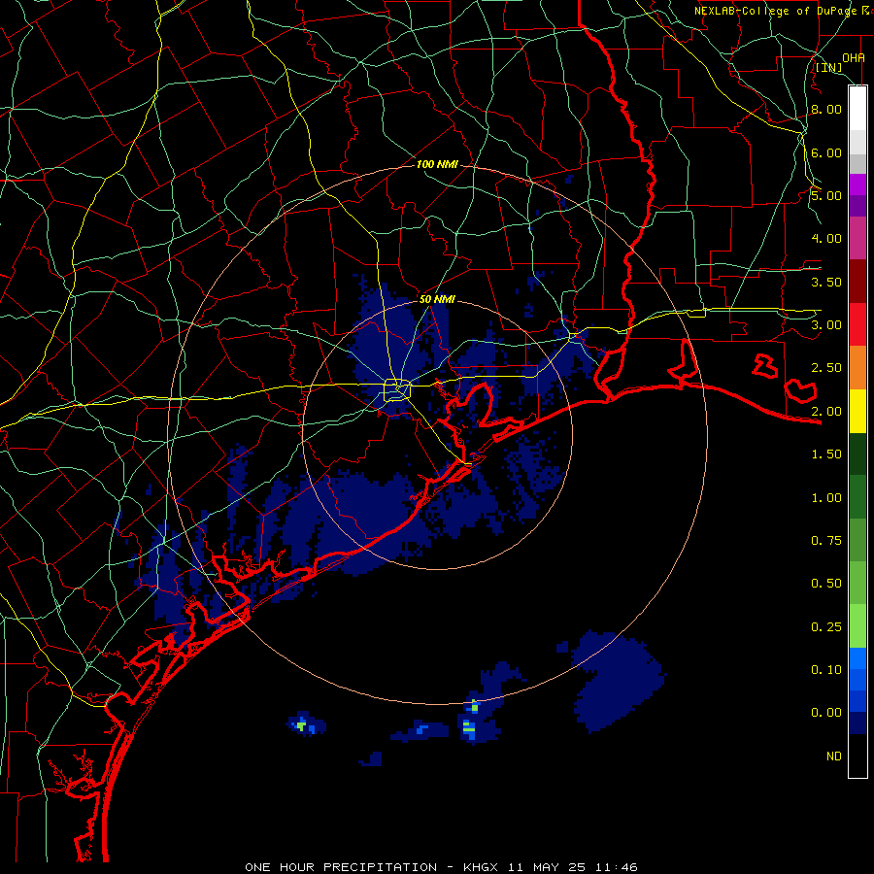Pick the yellow swatch beside 2.00
The width and height of the screenshot is (874, 874).
(x=857, y=412)
